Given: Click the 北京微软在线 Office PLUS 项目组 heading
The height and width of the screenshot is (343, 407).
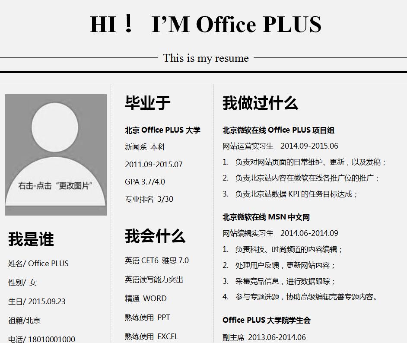Looking at the screenshot, I should (x=279, y=130).
